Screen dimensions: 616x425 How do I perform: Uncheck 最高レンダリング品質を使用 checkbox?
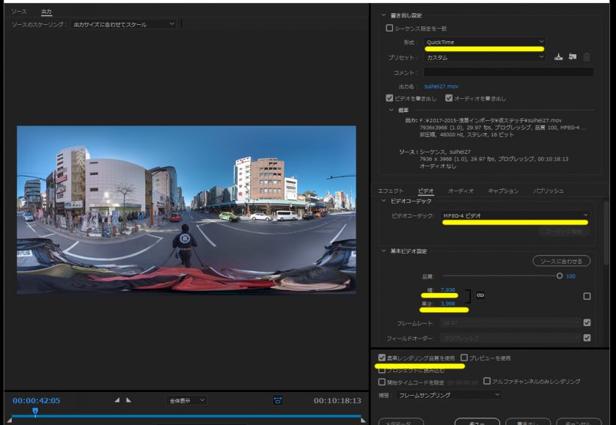pyautogui.click(x=382, y=358)
